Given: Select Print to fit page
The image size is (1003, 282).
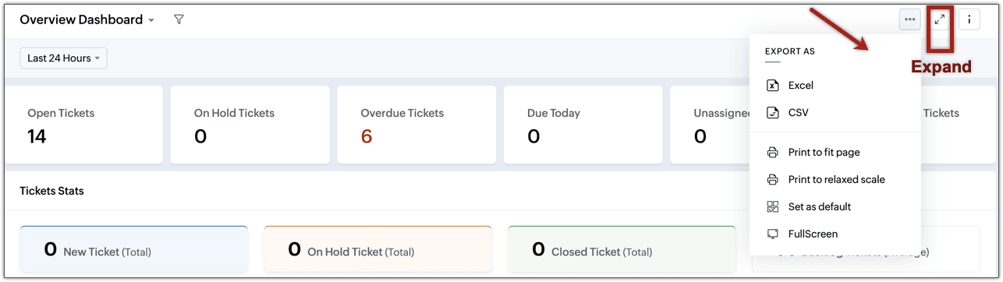Looking at the screenshot, I should click(x=824, y=152).
